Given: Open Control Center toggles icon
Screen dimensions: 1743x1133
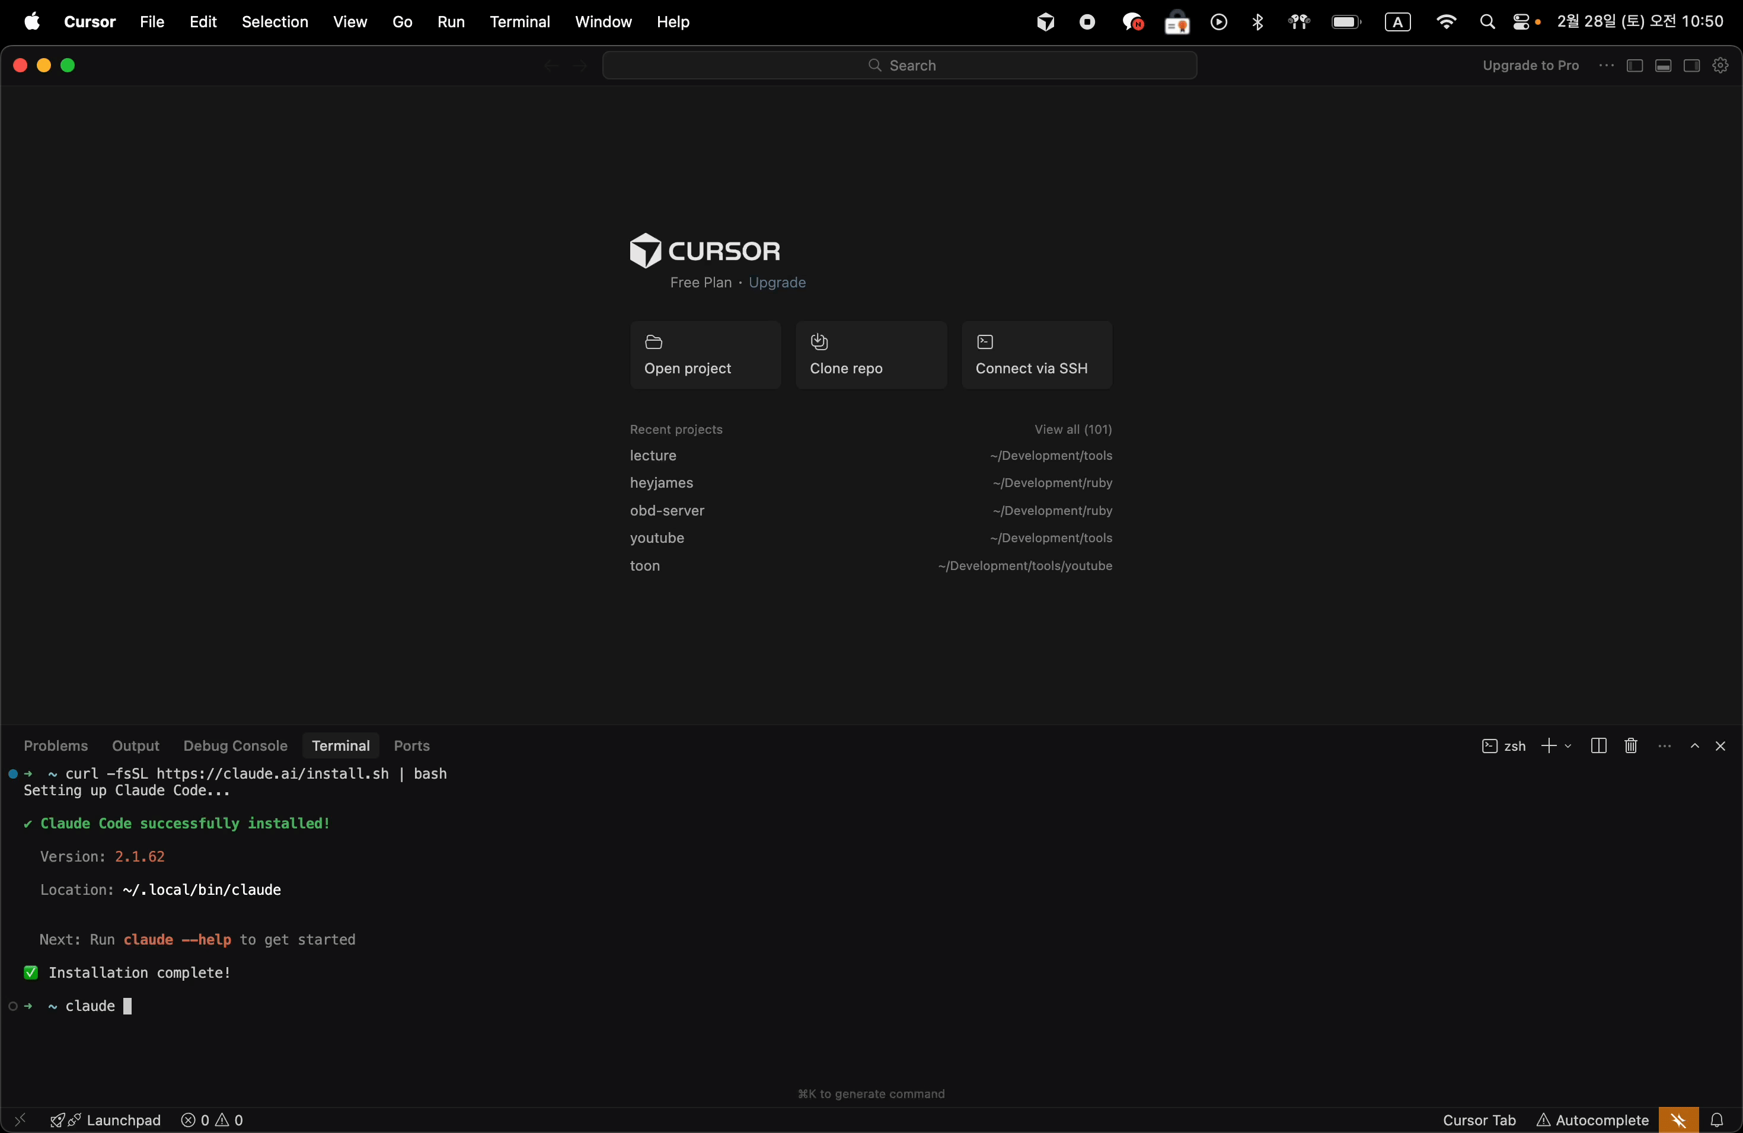Looking at the screenshot, I should (1522, 23).
